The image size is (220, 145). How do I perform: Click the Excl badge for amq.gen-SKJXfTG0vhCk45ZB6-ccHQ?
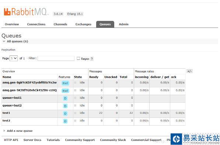tap(65, 91)
